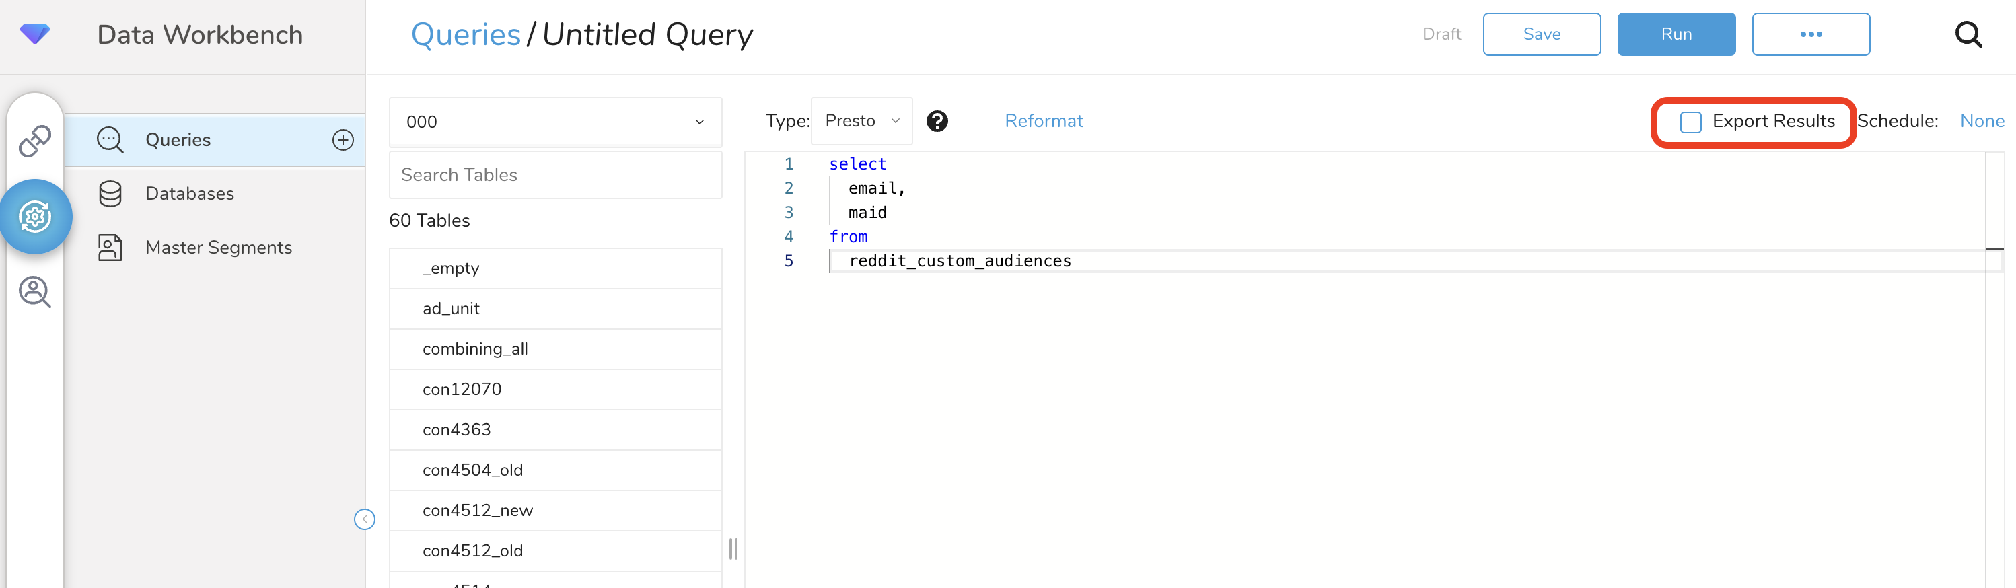Open the integrations link icon in sidebar
Screen dimensions: 2016x588
click(34, 142)
